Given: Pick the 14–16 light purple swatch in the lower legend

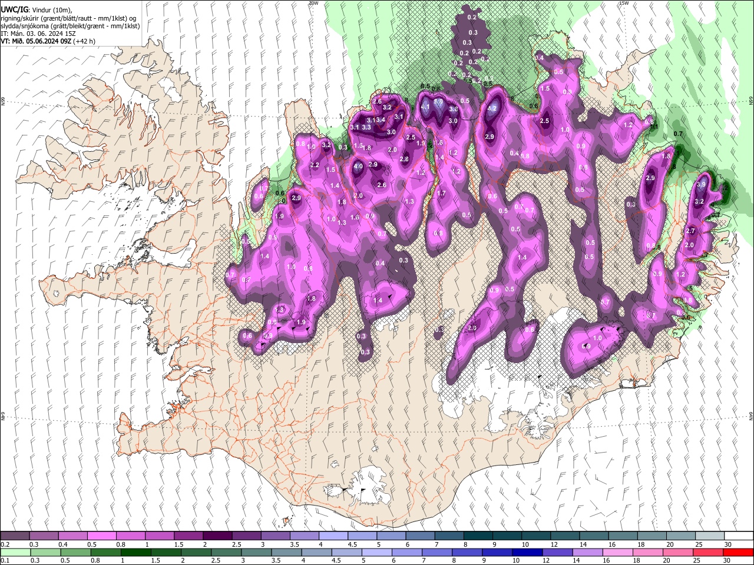Looking at the screenshot, I should tap(588, 552).
